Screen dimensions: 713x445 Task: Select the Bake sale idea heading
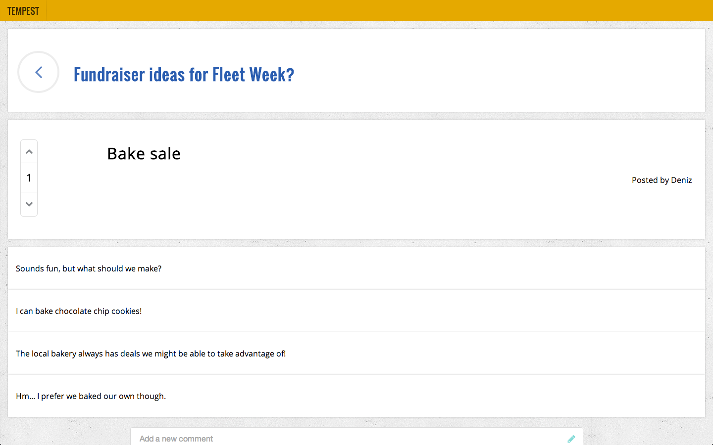(144, 154)
